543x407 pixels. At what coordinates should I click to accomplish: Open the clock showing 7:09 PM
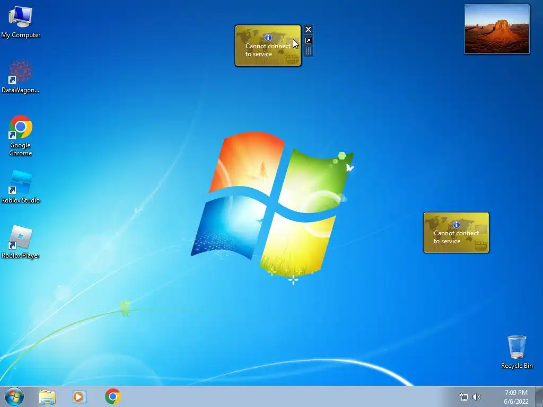click(516, 393)
